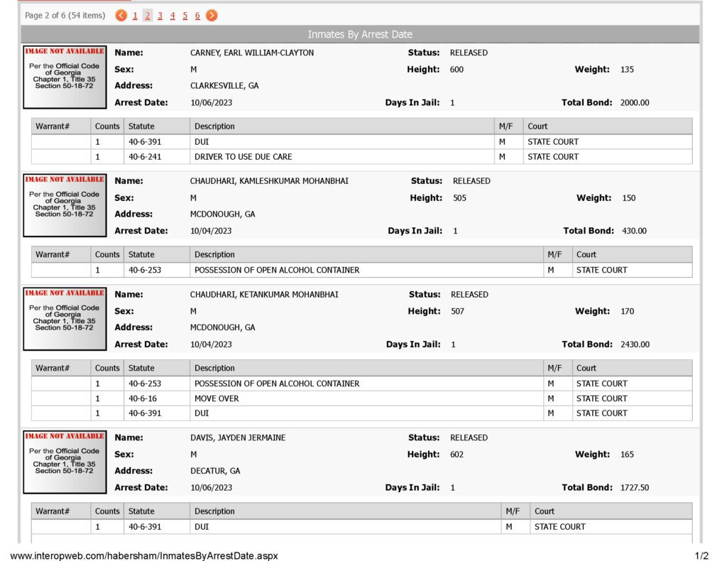The image size is (727, 561).
Task: Select DRIVER TO USE DUE CARE row
Action: click(x=361, y=157)
